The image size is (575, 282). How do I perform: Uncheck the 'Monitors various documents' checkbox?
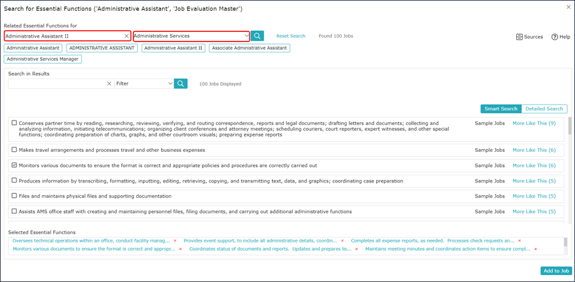click(x=14, y=165)
